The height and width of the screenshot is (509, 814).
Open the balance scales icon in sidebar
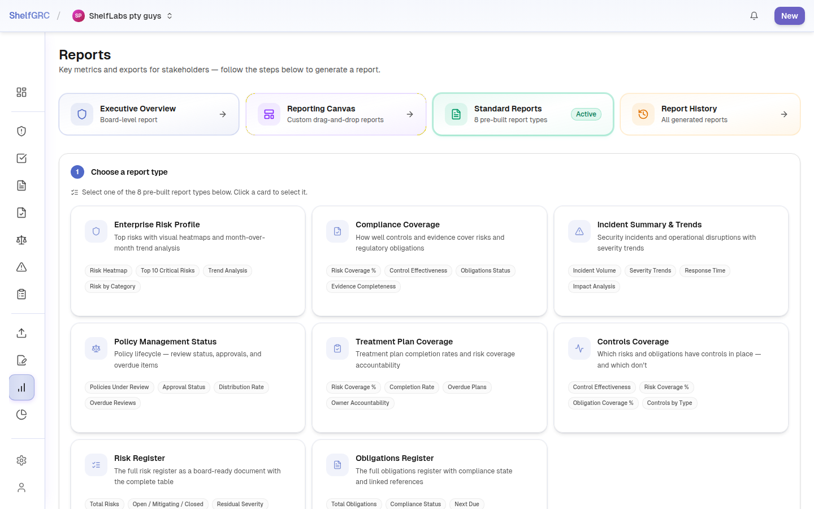point(21,240)
